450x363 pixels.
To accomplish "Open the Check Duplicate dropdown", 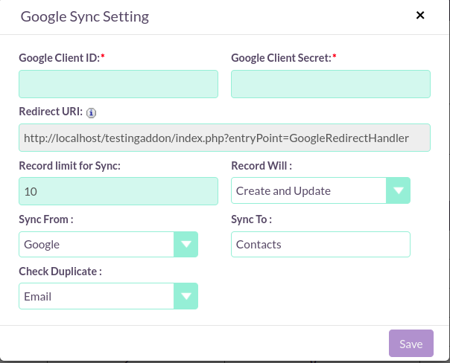I will pos(109,296).
